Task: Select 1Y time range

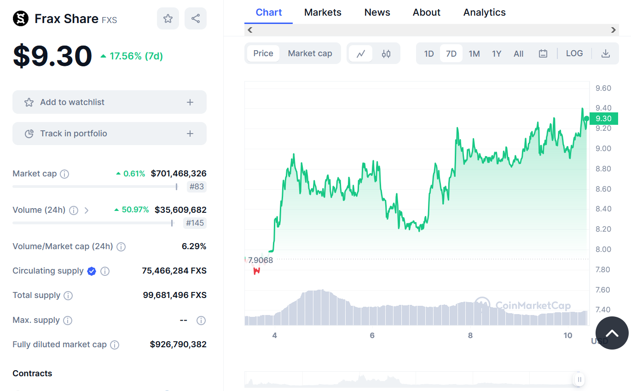Action: click(x=497, y=53)
